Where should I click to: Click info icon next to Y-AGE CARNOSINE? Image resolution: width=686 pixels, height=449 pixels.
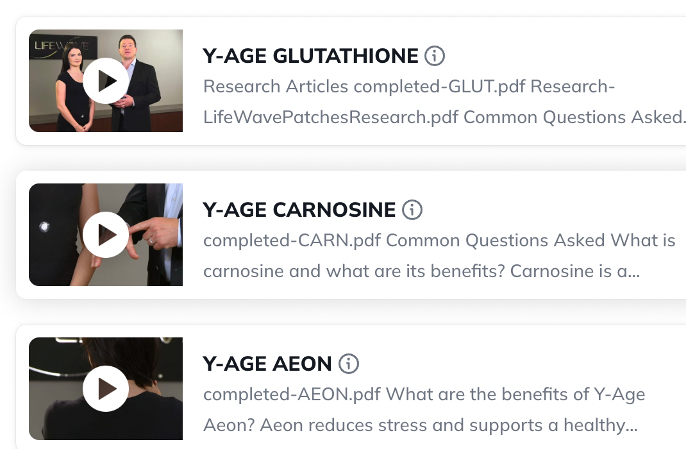412,210
